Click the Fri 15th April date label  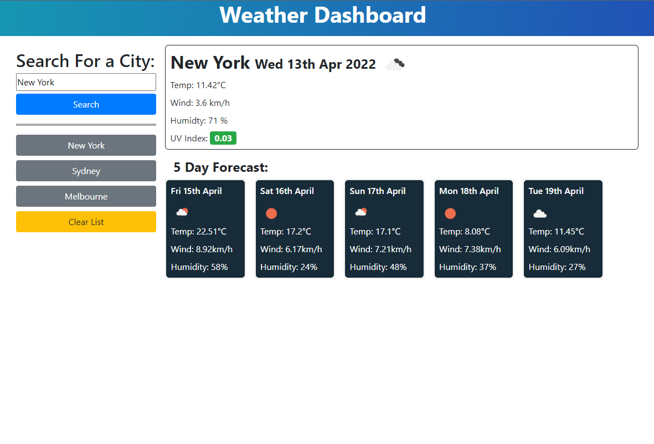point(197,191)
